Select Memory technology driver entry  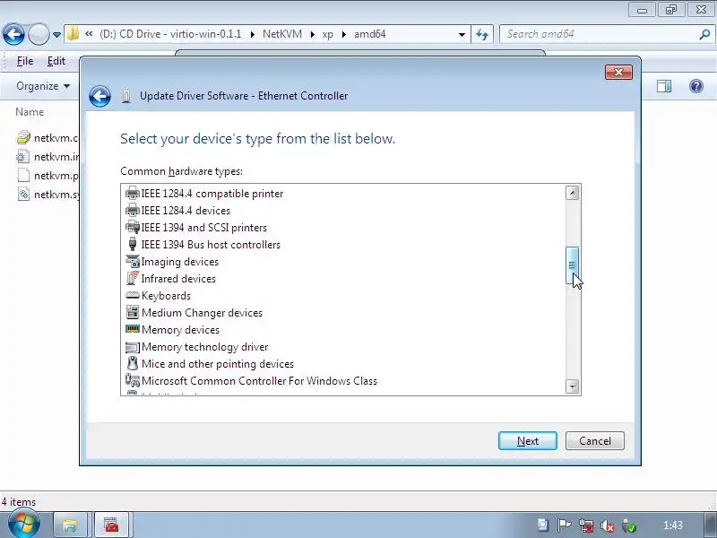tap(205, 347)
